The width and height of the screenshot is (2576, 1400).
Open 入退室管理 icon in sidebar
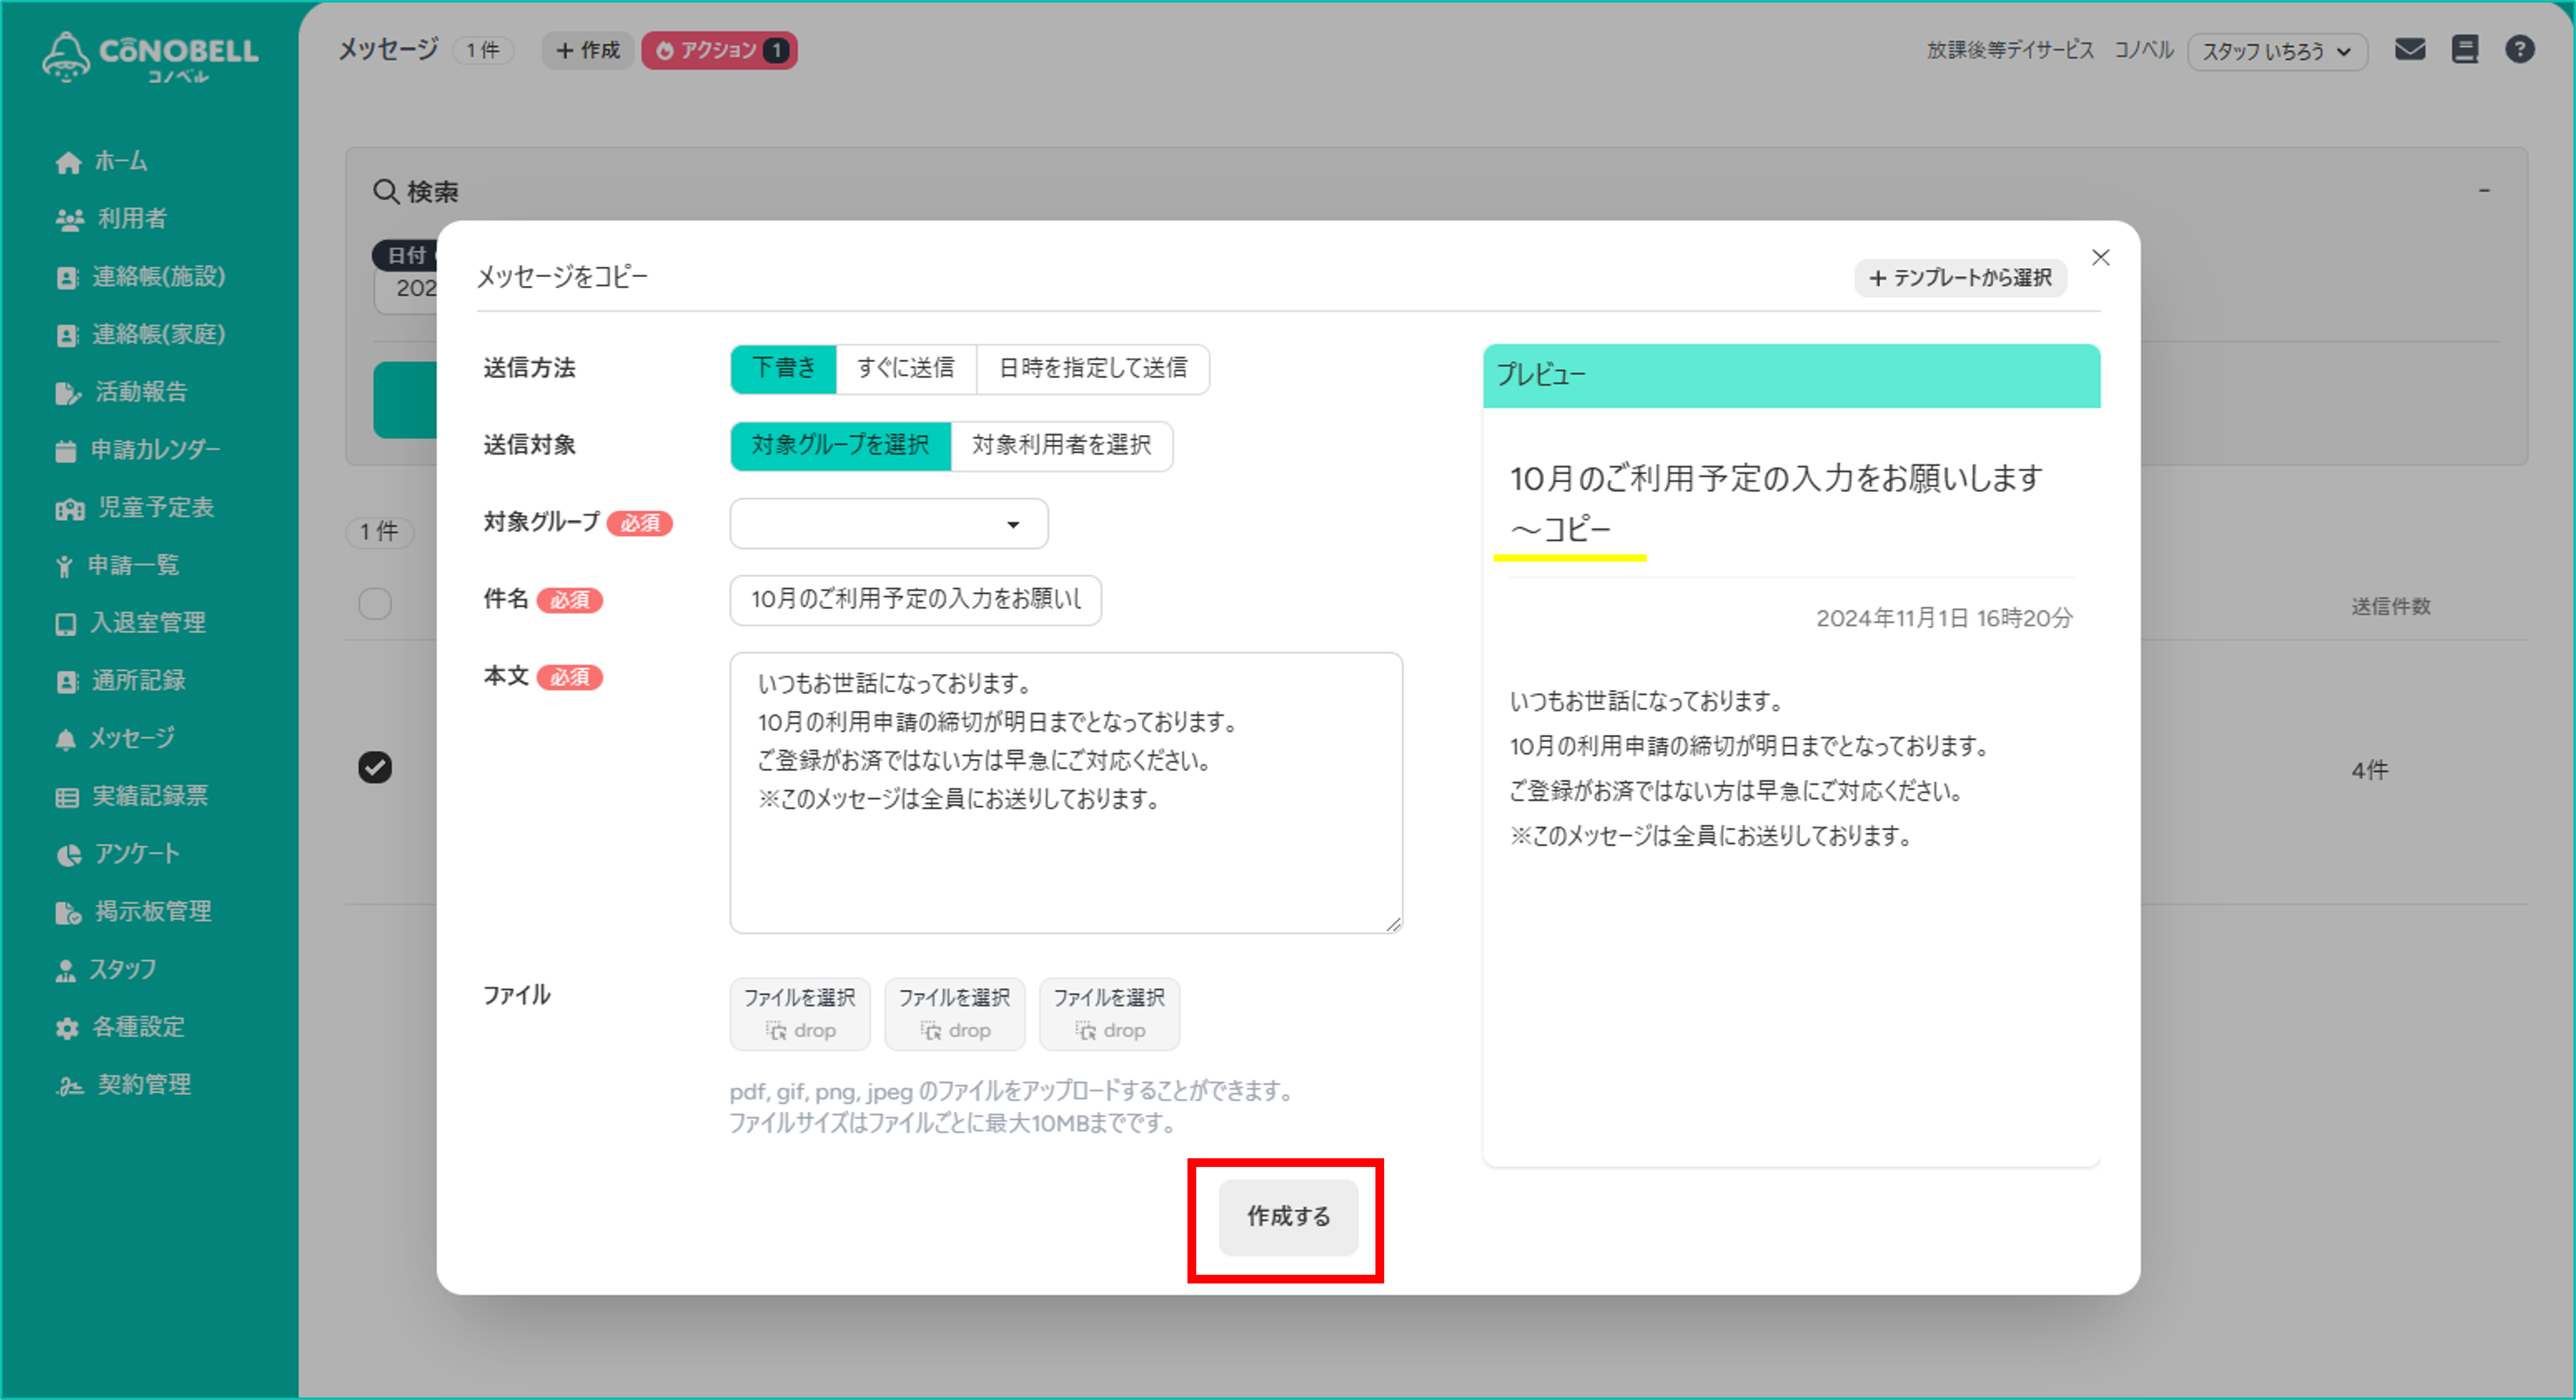[66, 625]
